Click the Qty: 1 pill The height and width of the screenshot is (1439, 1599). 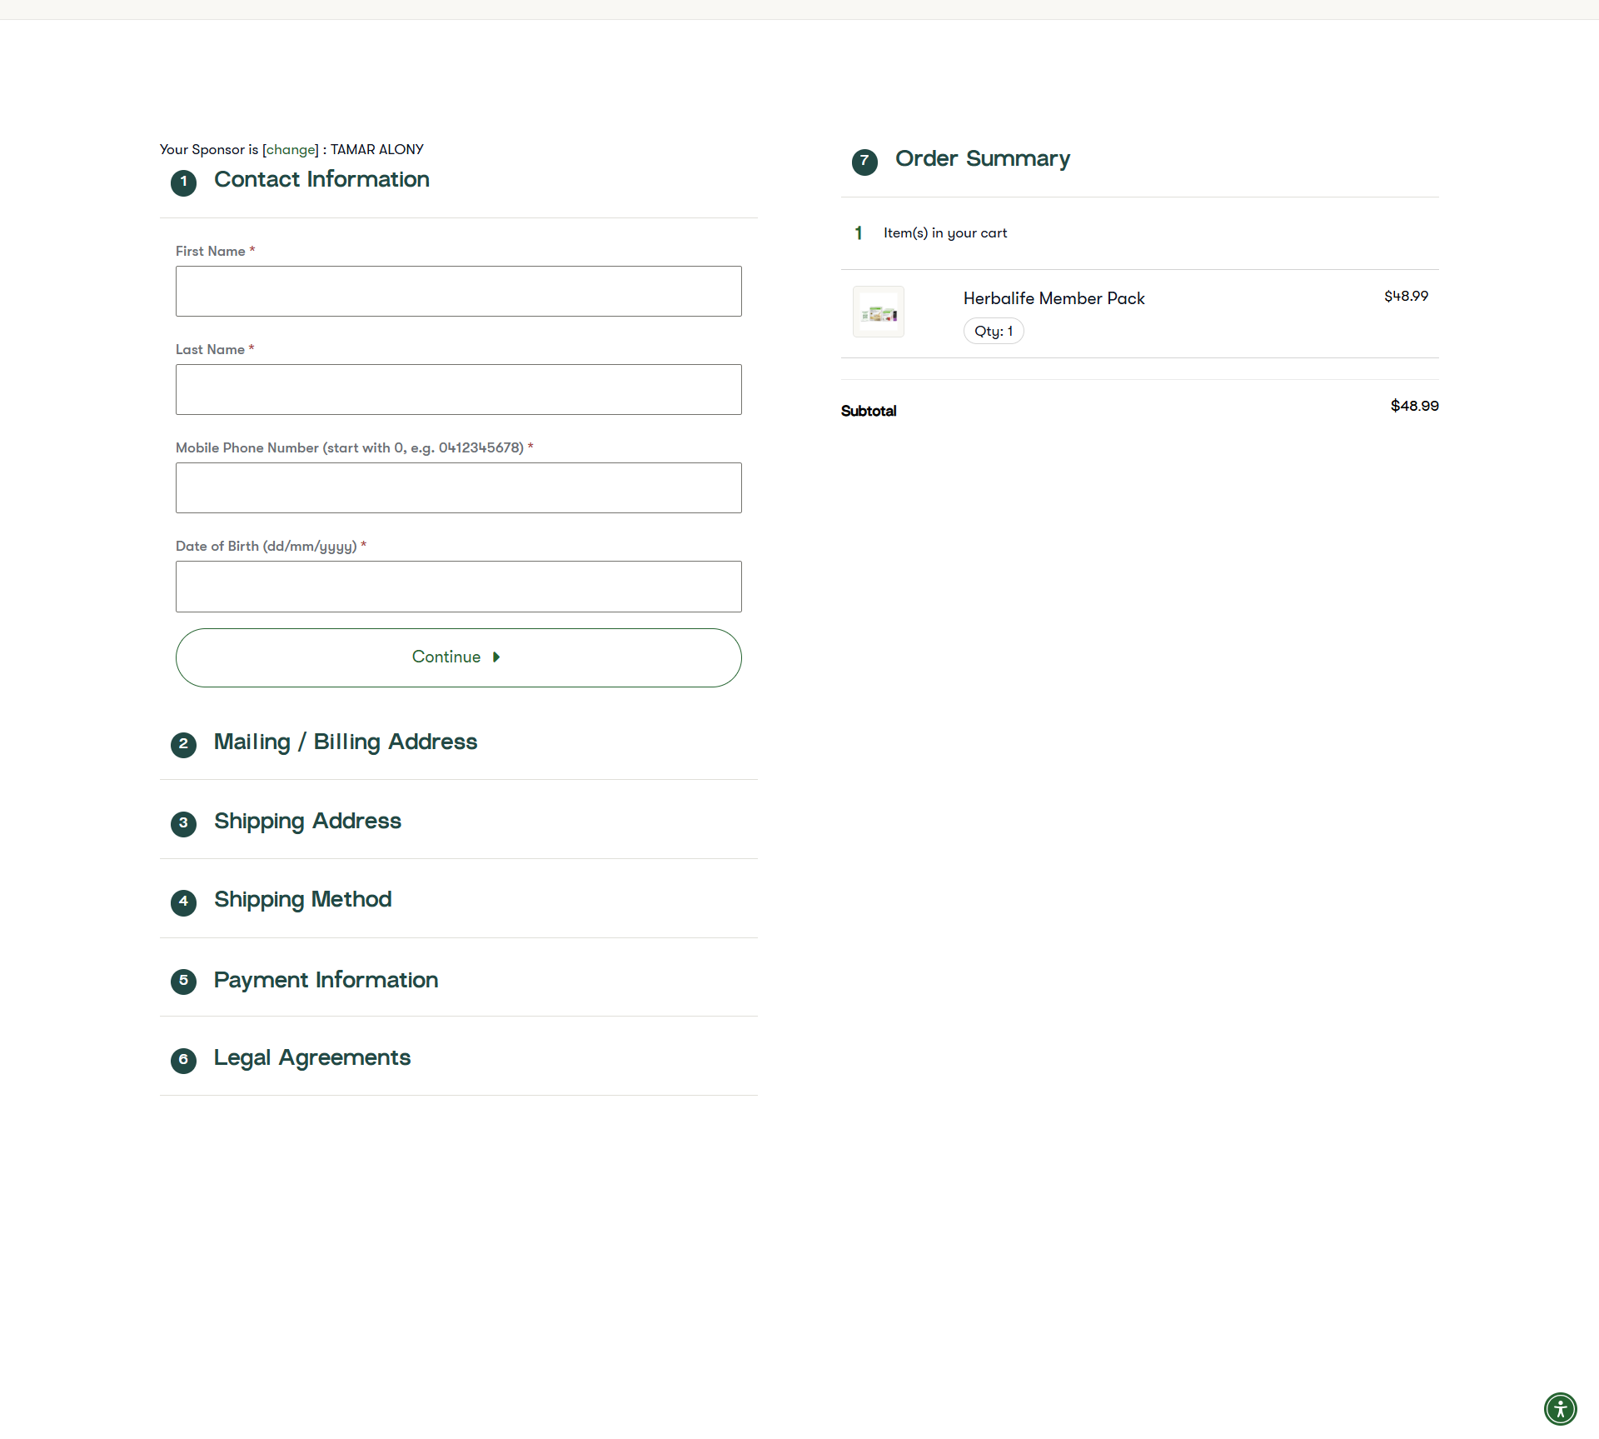(994, 331)
